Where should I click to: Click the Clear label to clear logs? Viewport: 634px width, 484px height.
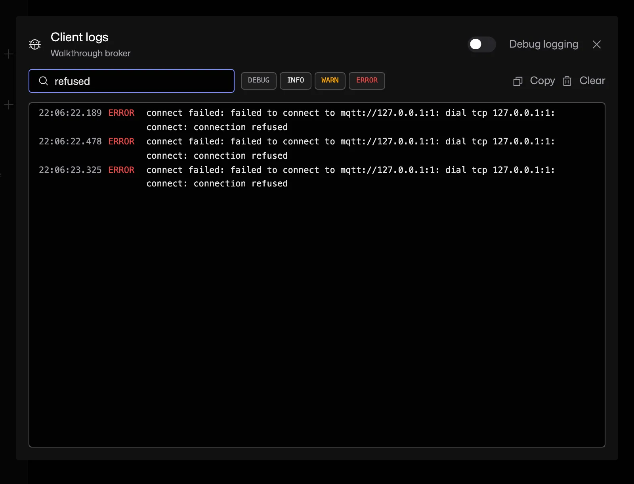tap(592, 81)
